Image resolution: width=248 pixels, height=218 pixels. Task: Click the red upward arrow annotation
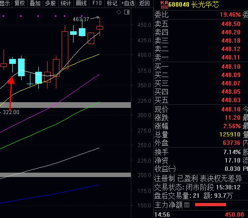(11, 93)
